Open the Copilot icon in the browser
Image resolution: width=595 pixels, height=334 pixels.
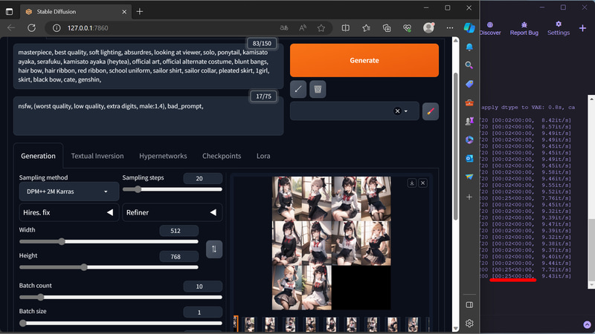469,27
